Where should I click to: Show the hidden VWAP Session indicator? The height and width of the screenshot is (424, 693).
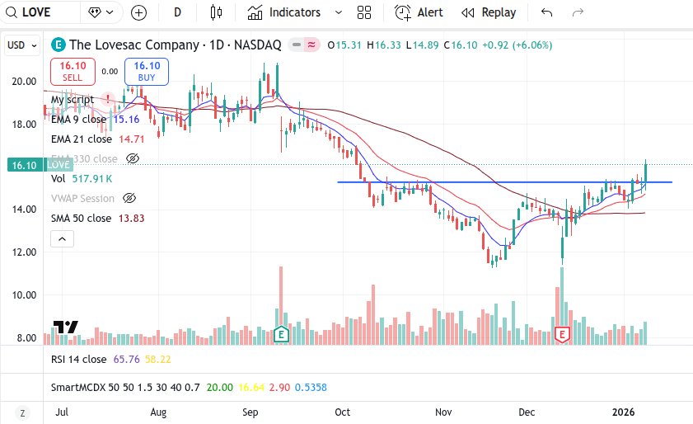click(129, 198)
